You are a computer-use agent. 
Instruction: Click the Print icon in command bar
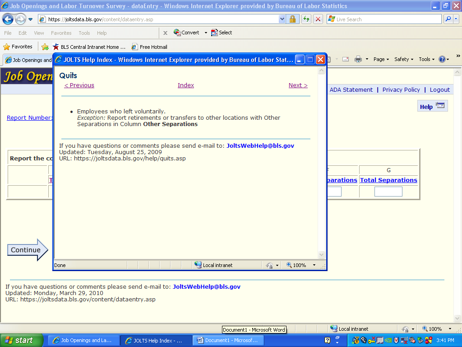click(x=358, y=59)
